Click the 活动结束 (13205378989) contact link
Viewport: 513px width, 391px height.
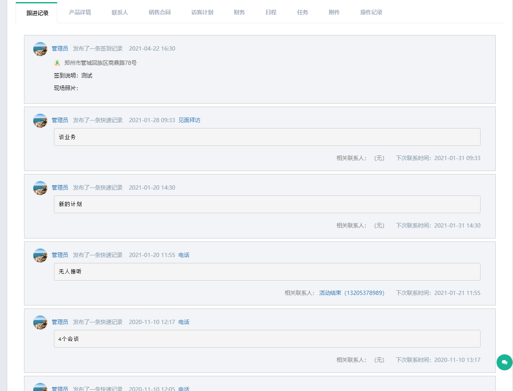click(x=352, y=293)
